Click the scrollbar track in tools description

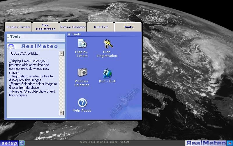(61, 83)
